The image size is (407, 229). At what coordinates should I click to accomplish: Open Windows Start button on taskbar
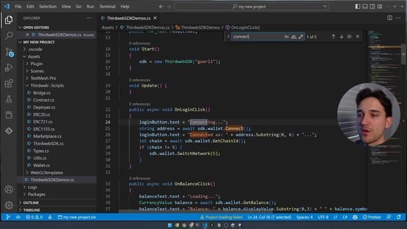click(170, 225)
